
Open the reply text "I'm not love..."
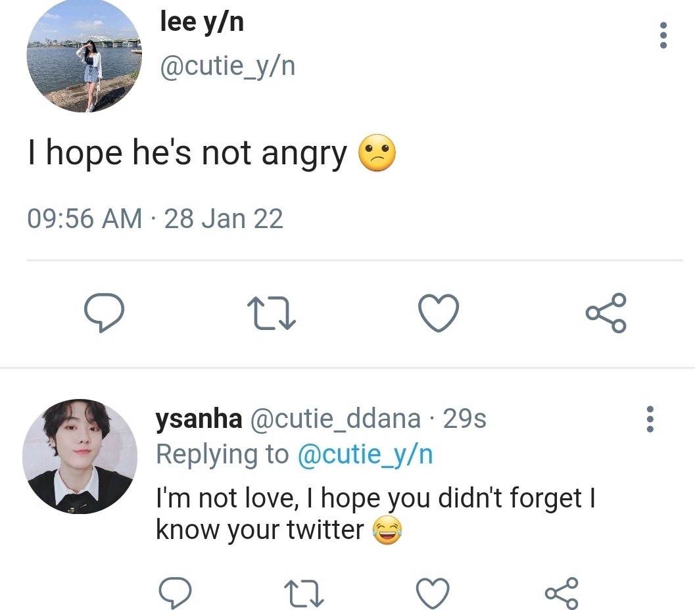(x=375, y=513)
